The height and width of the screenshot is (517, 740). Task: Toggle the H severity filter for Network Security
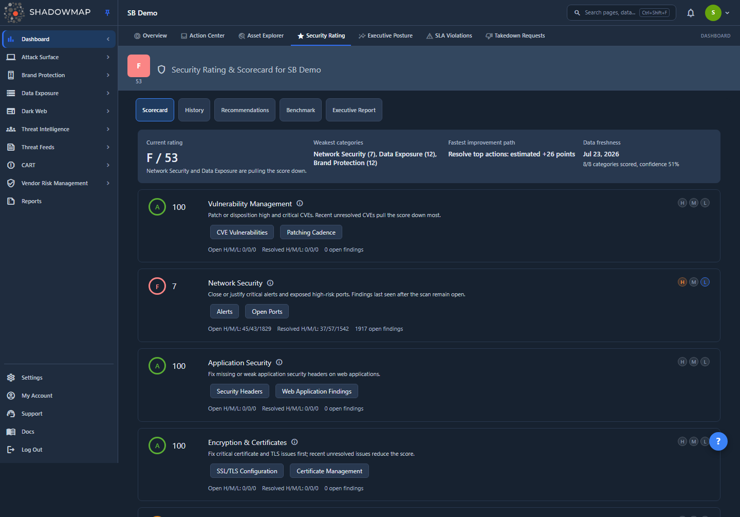coord(682,282)
